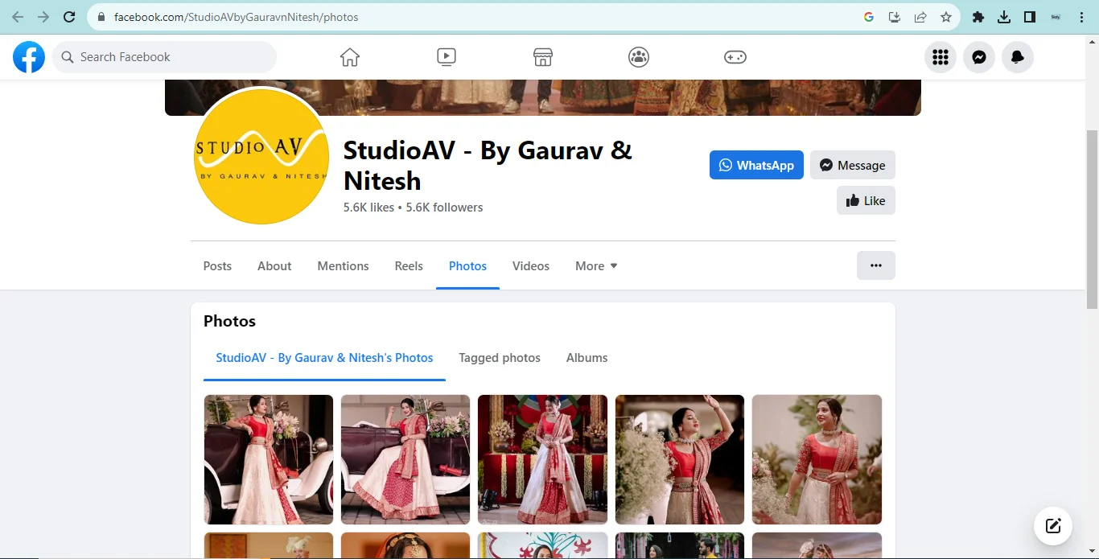
Task: Open the first photo, woman beside the white car
Action: click(269, 459)
